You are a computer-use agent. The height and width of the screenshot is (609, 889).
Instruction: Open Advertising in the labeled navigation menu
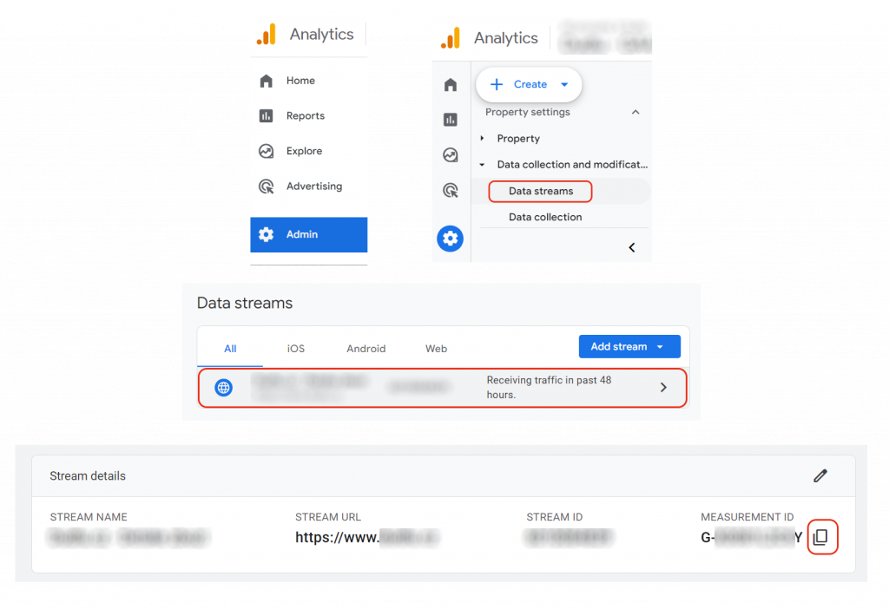pos(308,186)
